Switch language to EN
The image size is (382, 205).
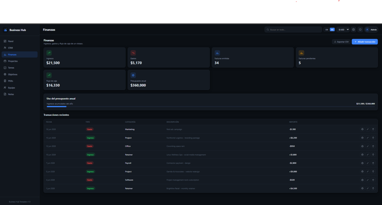[x=327, y=30]
